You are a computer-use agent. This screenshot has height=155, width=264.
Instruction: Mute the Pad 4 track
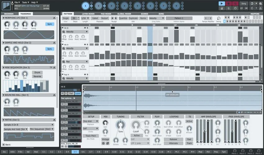click(x=85, y=75)
